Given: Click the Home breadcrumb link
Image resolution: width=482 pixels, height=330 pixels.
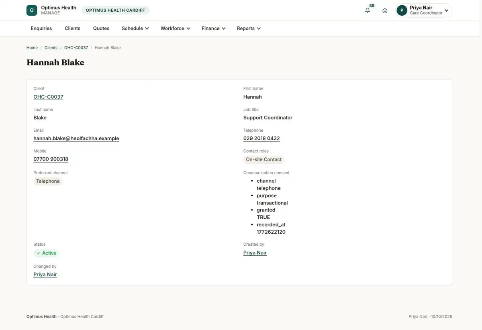Looking at the screenshot, I should pos(32,48).
